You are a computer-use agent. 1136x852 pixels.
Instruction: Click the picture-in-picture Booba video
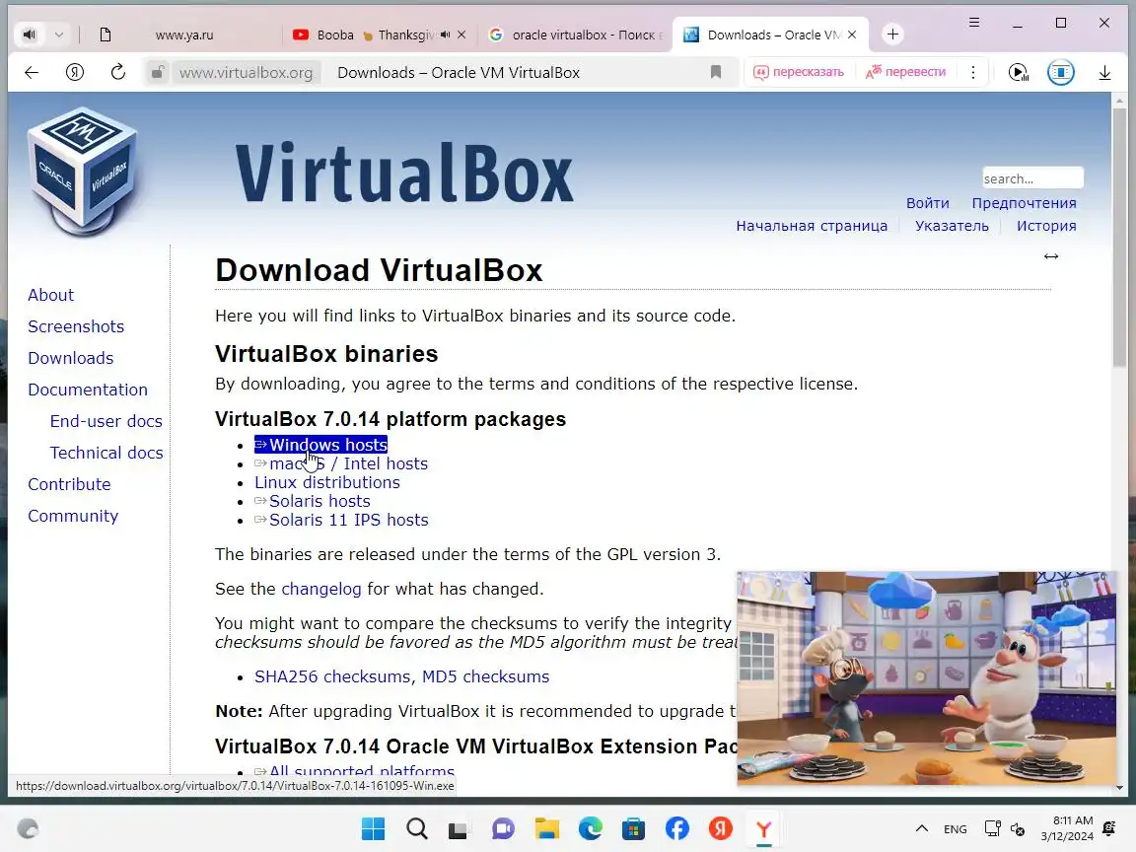tap(927, 678)
